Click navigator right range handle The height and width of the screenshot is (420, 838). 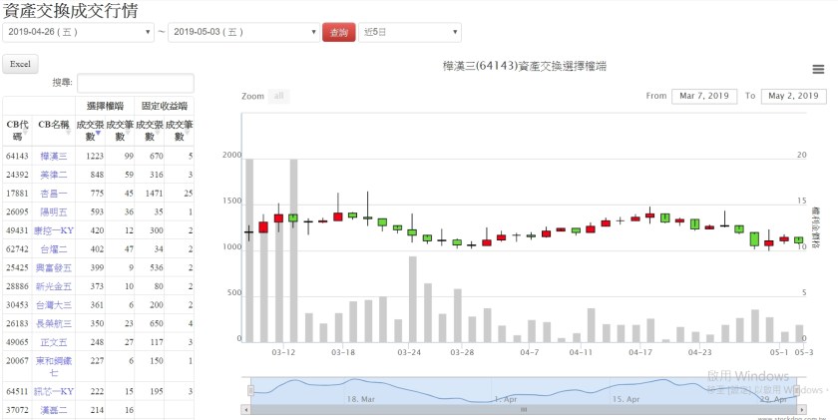point(796,391)
